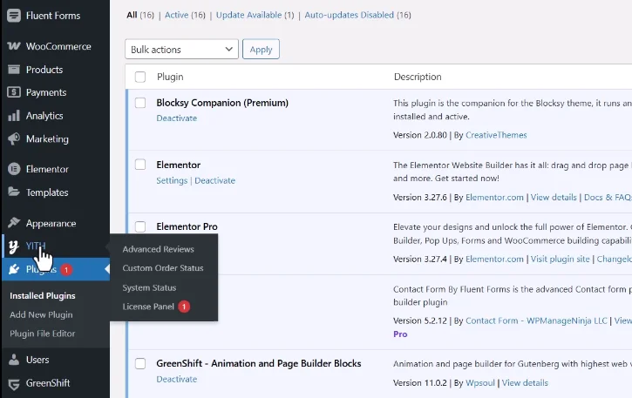
Task: Deactivate Blocksy Companion (Premium)
Action: (177, 118)
